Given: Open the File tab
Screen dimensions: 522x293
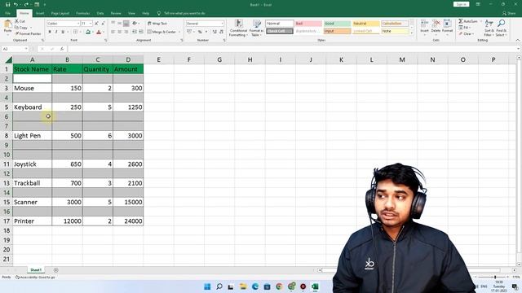Looking at the screenshot, I should click(x=7, y=13).
